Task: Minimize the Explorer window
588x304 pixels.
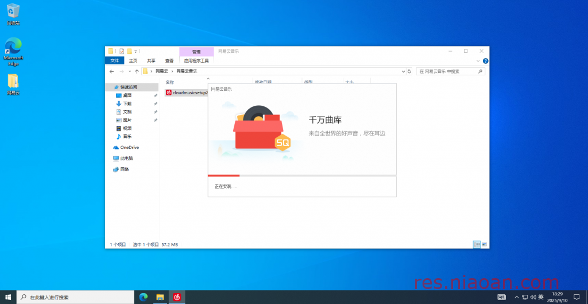Action: click(450, 51)
